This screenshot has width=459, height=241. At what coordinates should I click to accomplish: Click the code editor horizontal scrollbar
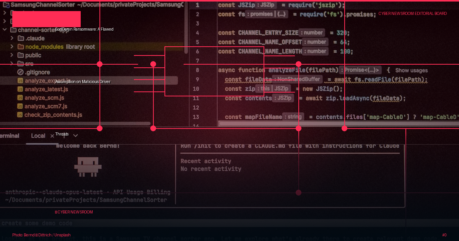[x=338, y=123]
